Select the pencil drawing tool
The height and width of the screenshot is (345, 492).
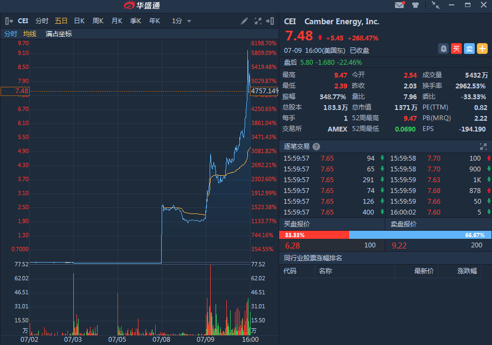click(245, 21)
